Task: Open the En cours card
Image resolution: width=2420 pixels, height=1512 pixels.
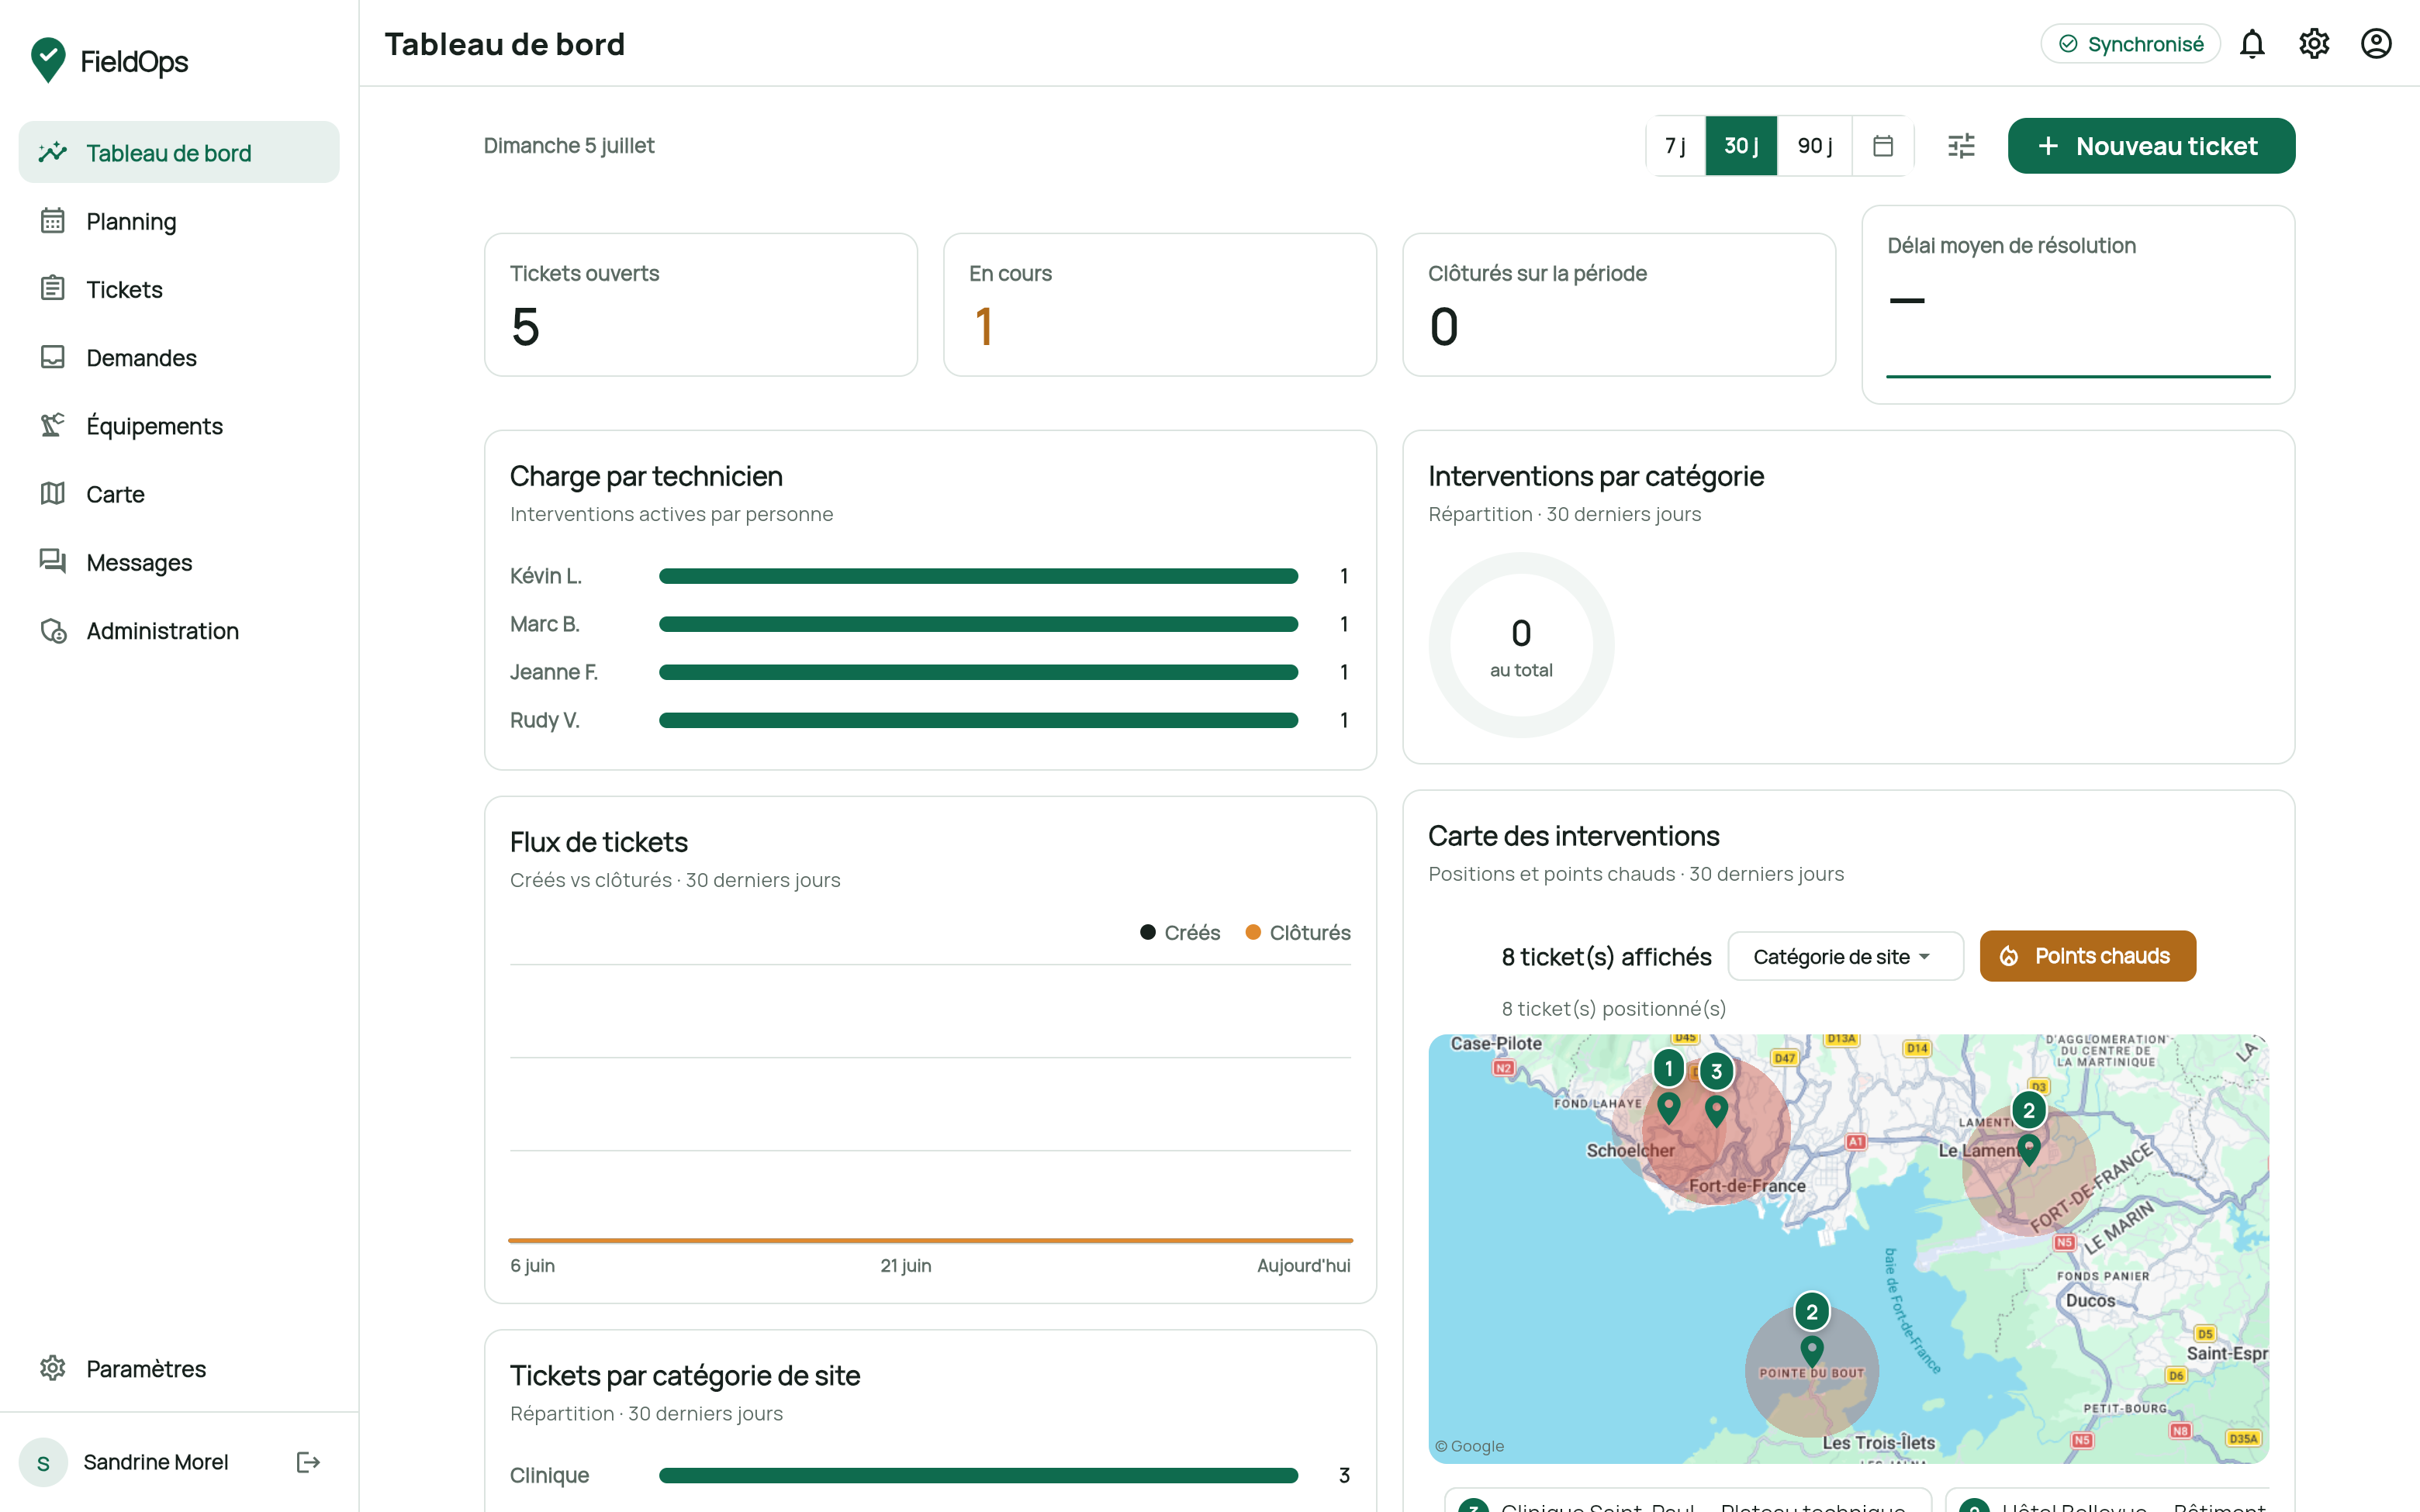Action: coord(1160,305)
